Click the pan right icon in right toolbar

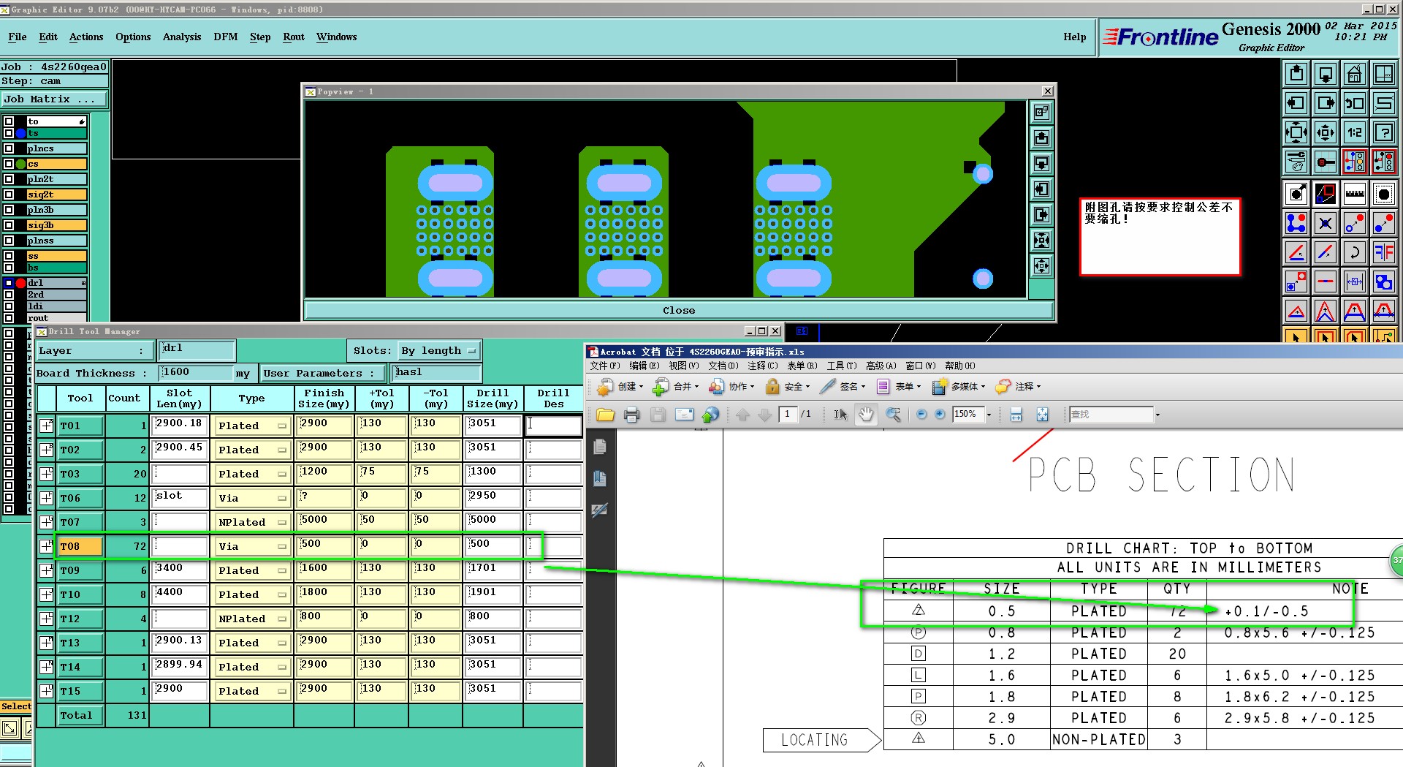pos(1325,103)
